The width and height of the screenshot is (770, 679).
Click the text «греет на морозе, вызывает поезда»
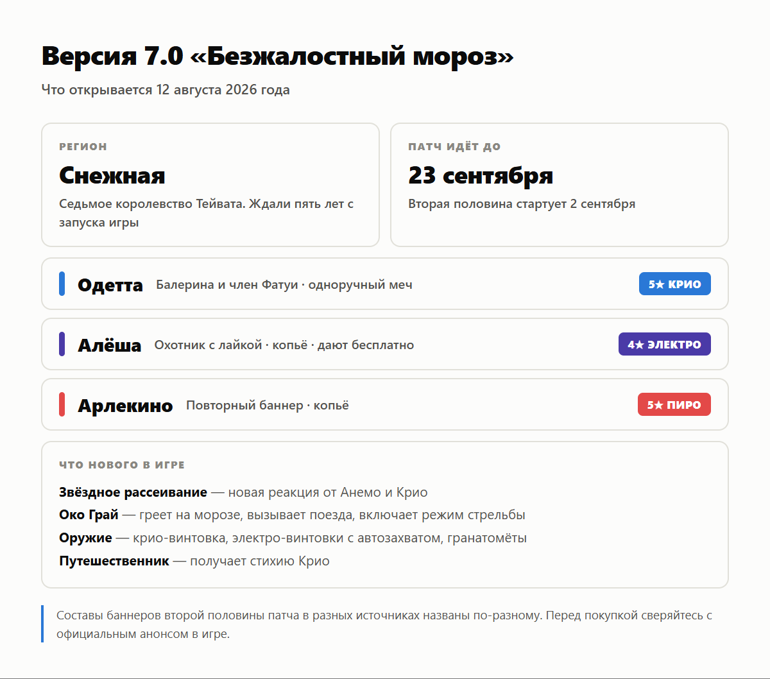246,515
